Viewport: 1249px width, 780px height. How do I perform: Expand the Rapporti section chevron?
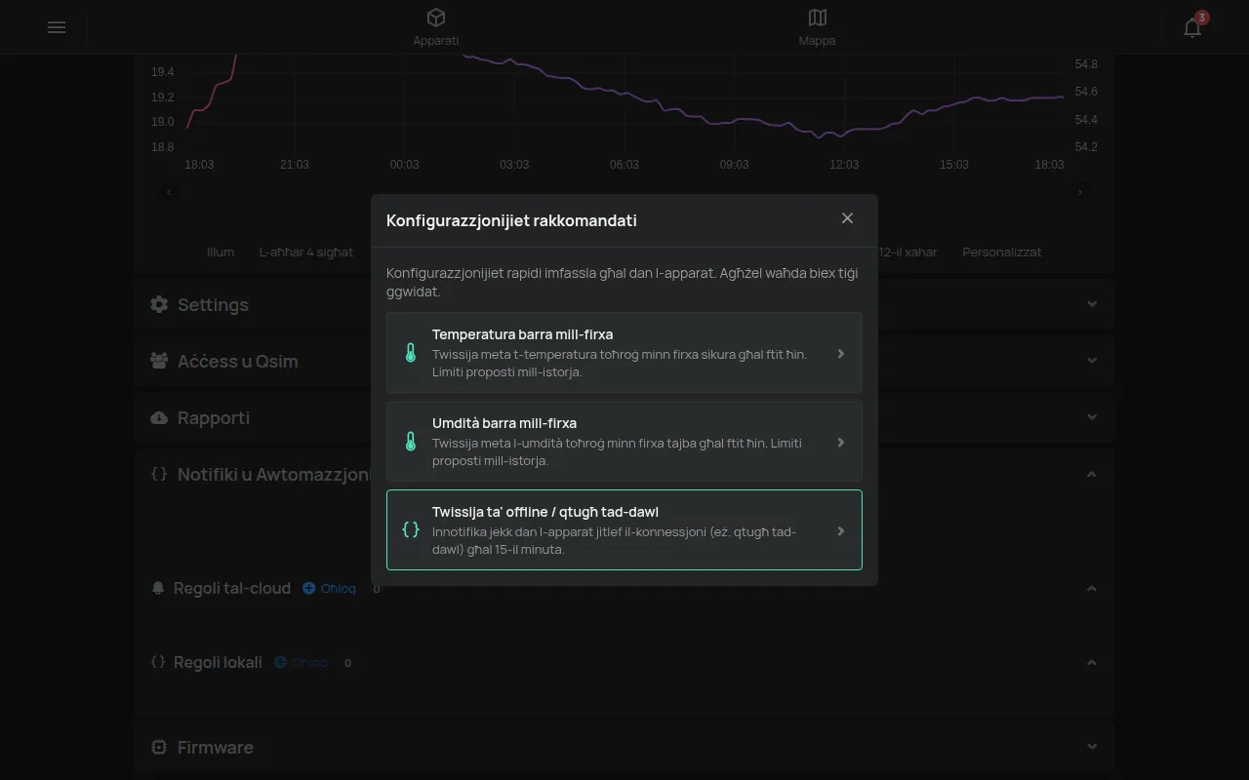(x=1092, y=417)
